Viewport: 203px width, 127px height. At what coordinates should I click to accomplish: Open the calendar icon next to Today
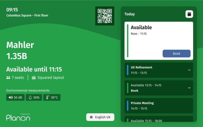tap(189, 14)
